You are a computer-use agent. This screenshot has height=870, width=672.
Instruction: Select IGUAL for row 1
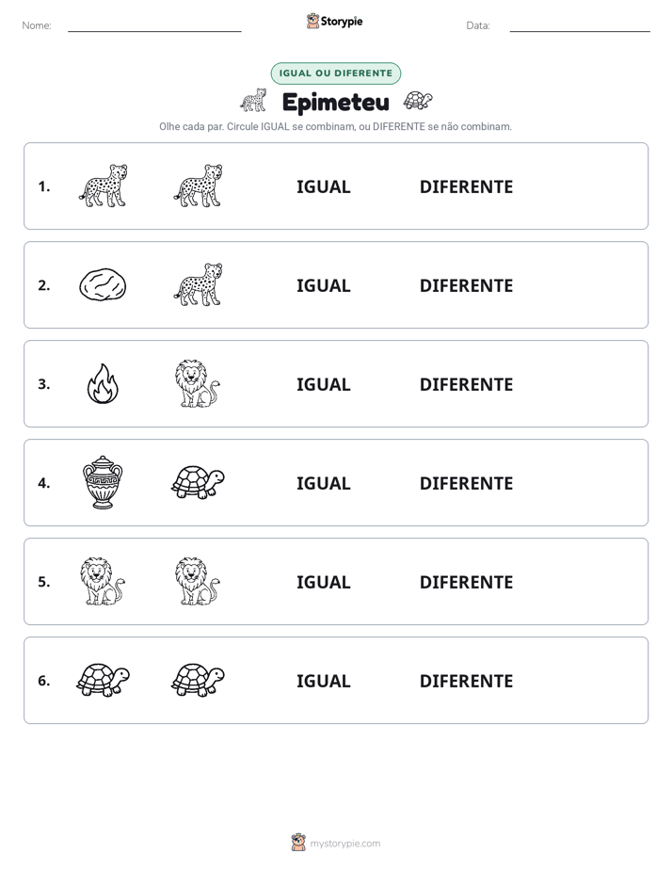click(x=323, y=187)
